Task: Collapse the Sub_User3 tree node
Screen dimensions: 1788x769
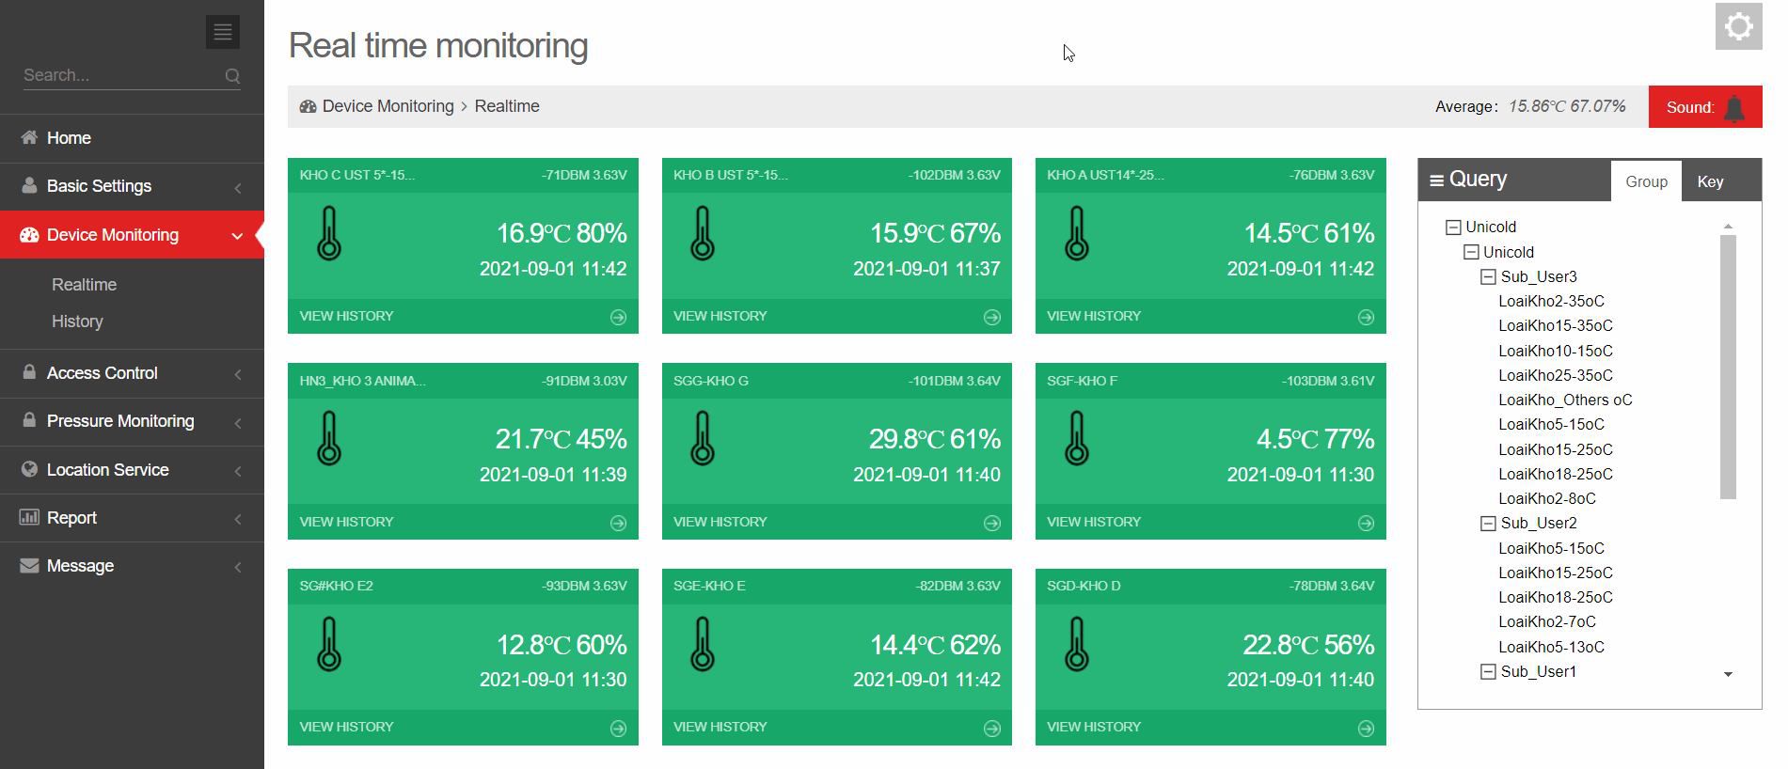Action: tap(1488, 276)
